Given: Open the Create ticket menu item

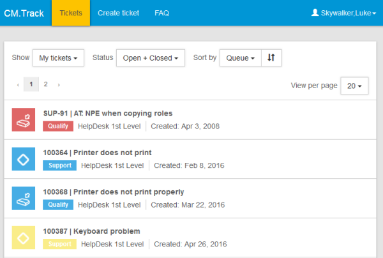Looking at the screenshot, I should coord(118,13).
